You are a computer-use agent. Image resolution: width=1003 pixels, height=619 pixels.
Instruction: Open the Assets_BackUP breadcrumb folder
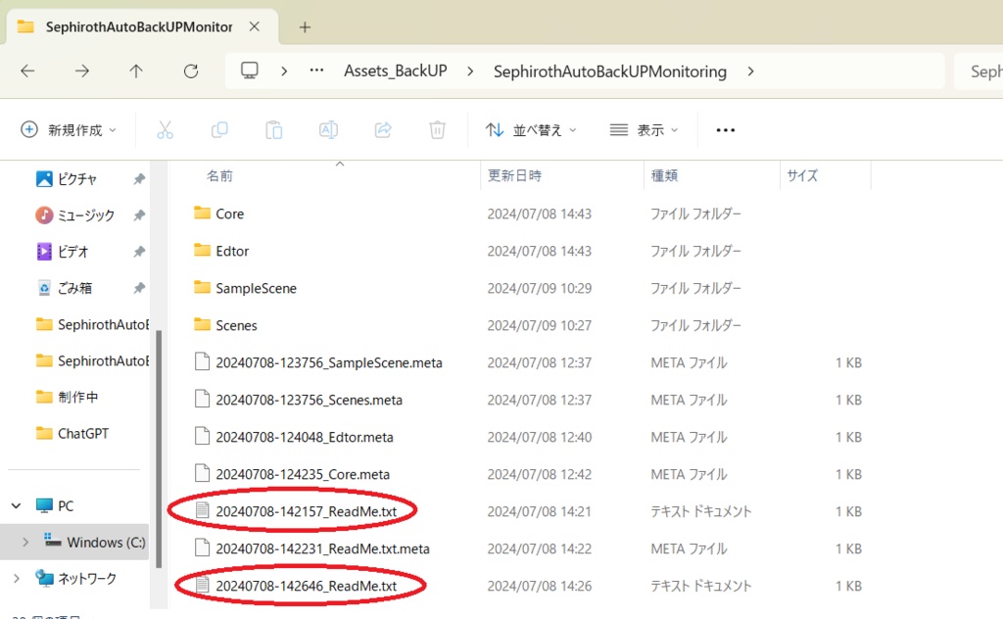point(396,71)
